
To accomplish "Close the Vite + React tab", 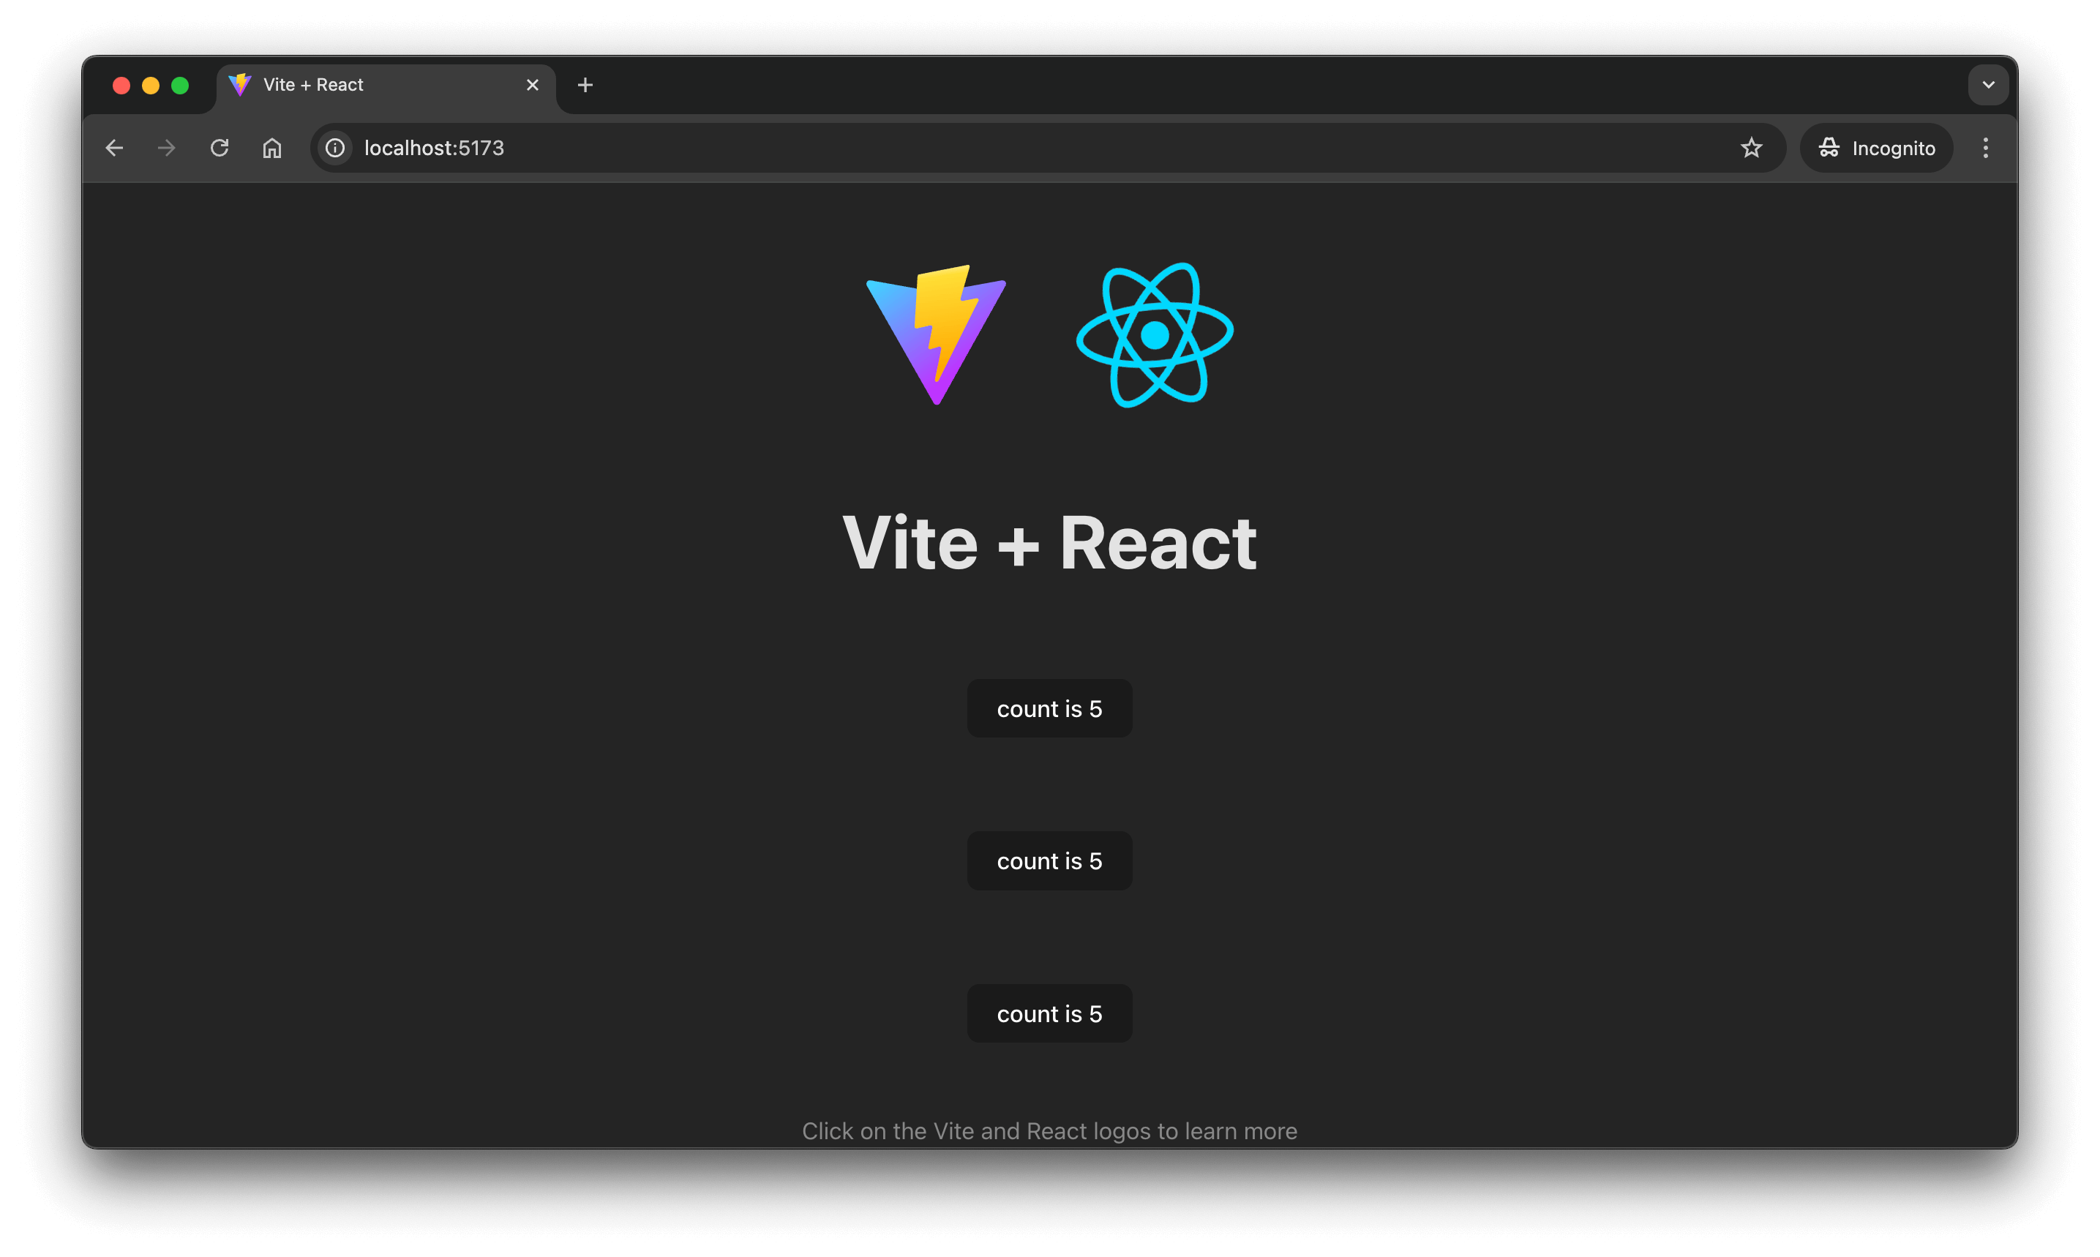I will [532, 85].
